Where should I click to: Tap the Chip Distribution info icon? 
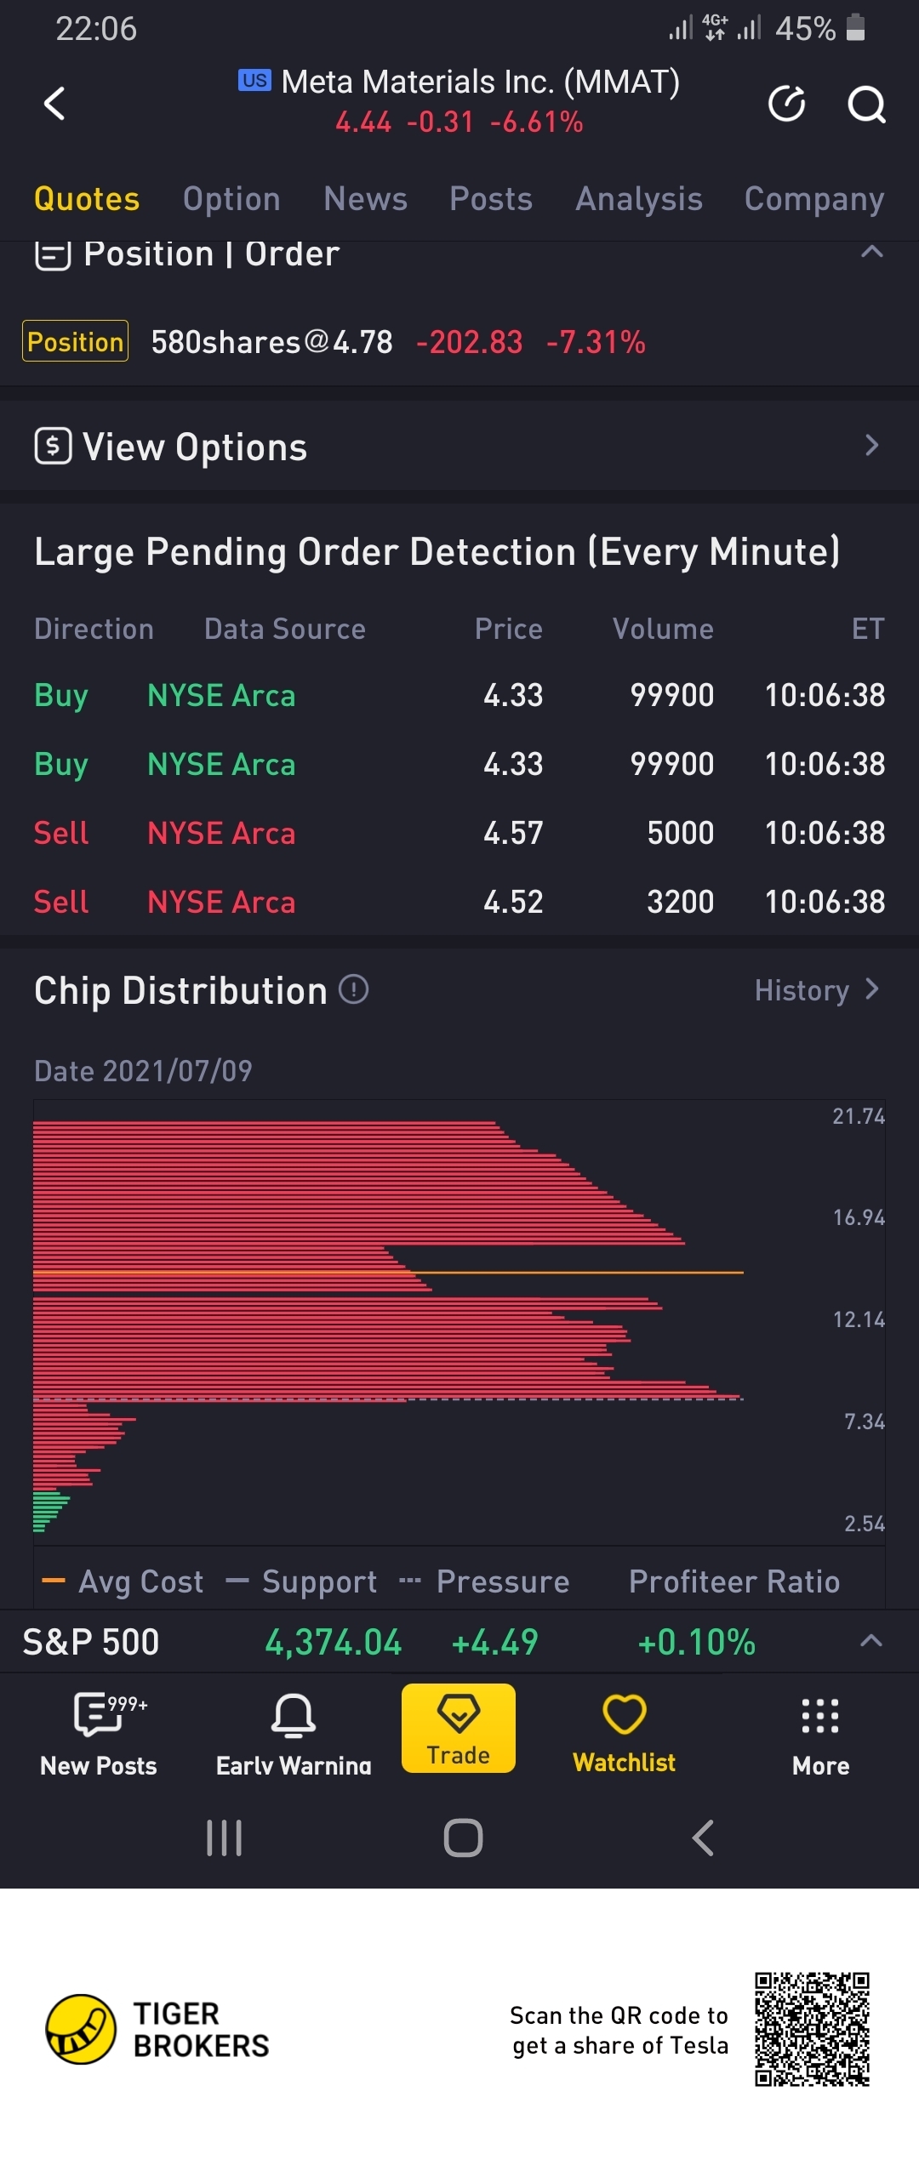[x=353, y=989]
